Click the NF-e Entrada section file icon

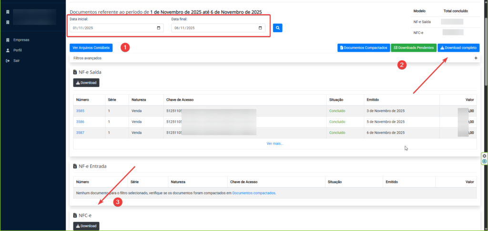[75, 167]
